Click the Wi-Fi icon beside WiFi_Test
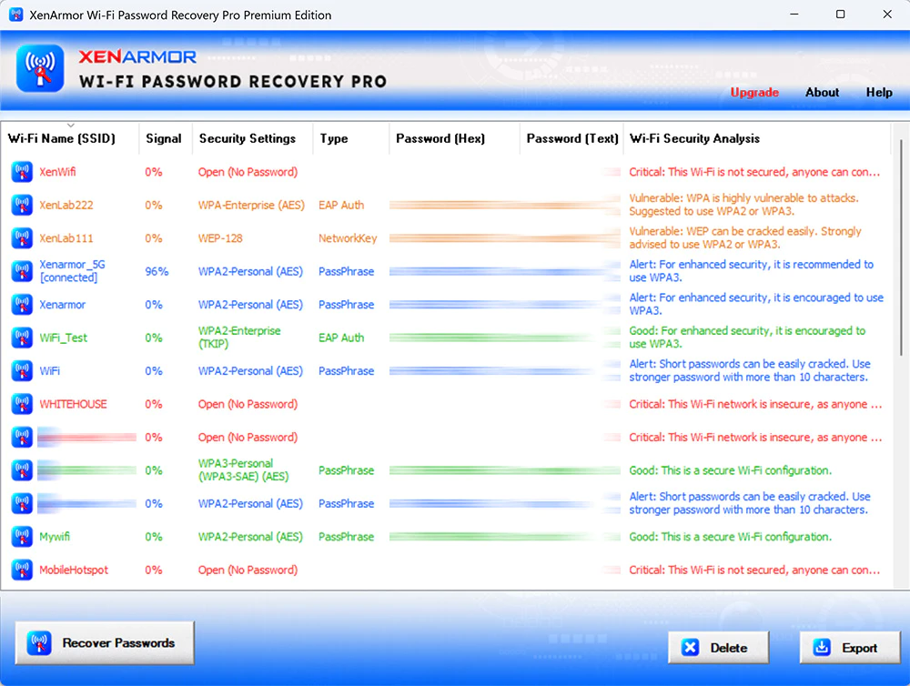This screenshot has height=686, width=910. (x=21, y=337)
